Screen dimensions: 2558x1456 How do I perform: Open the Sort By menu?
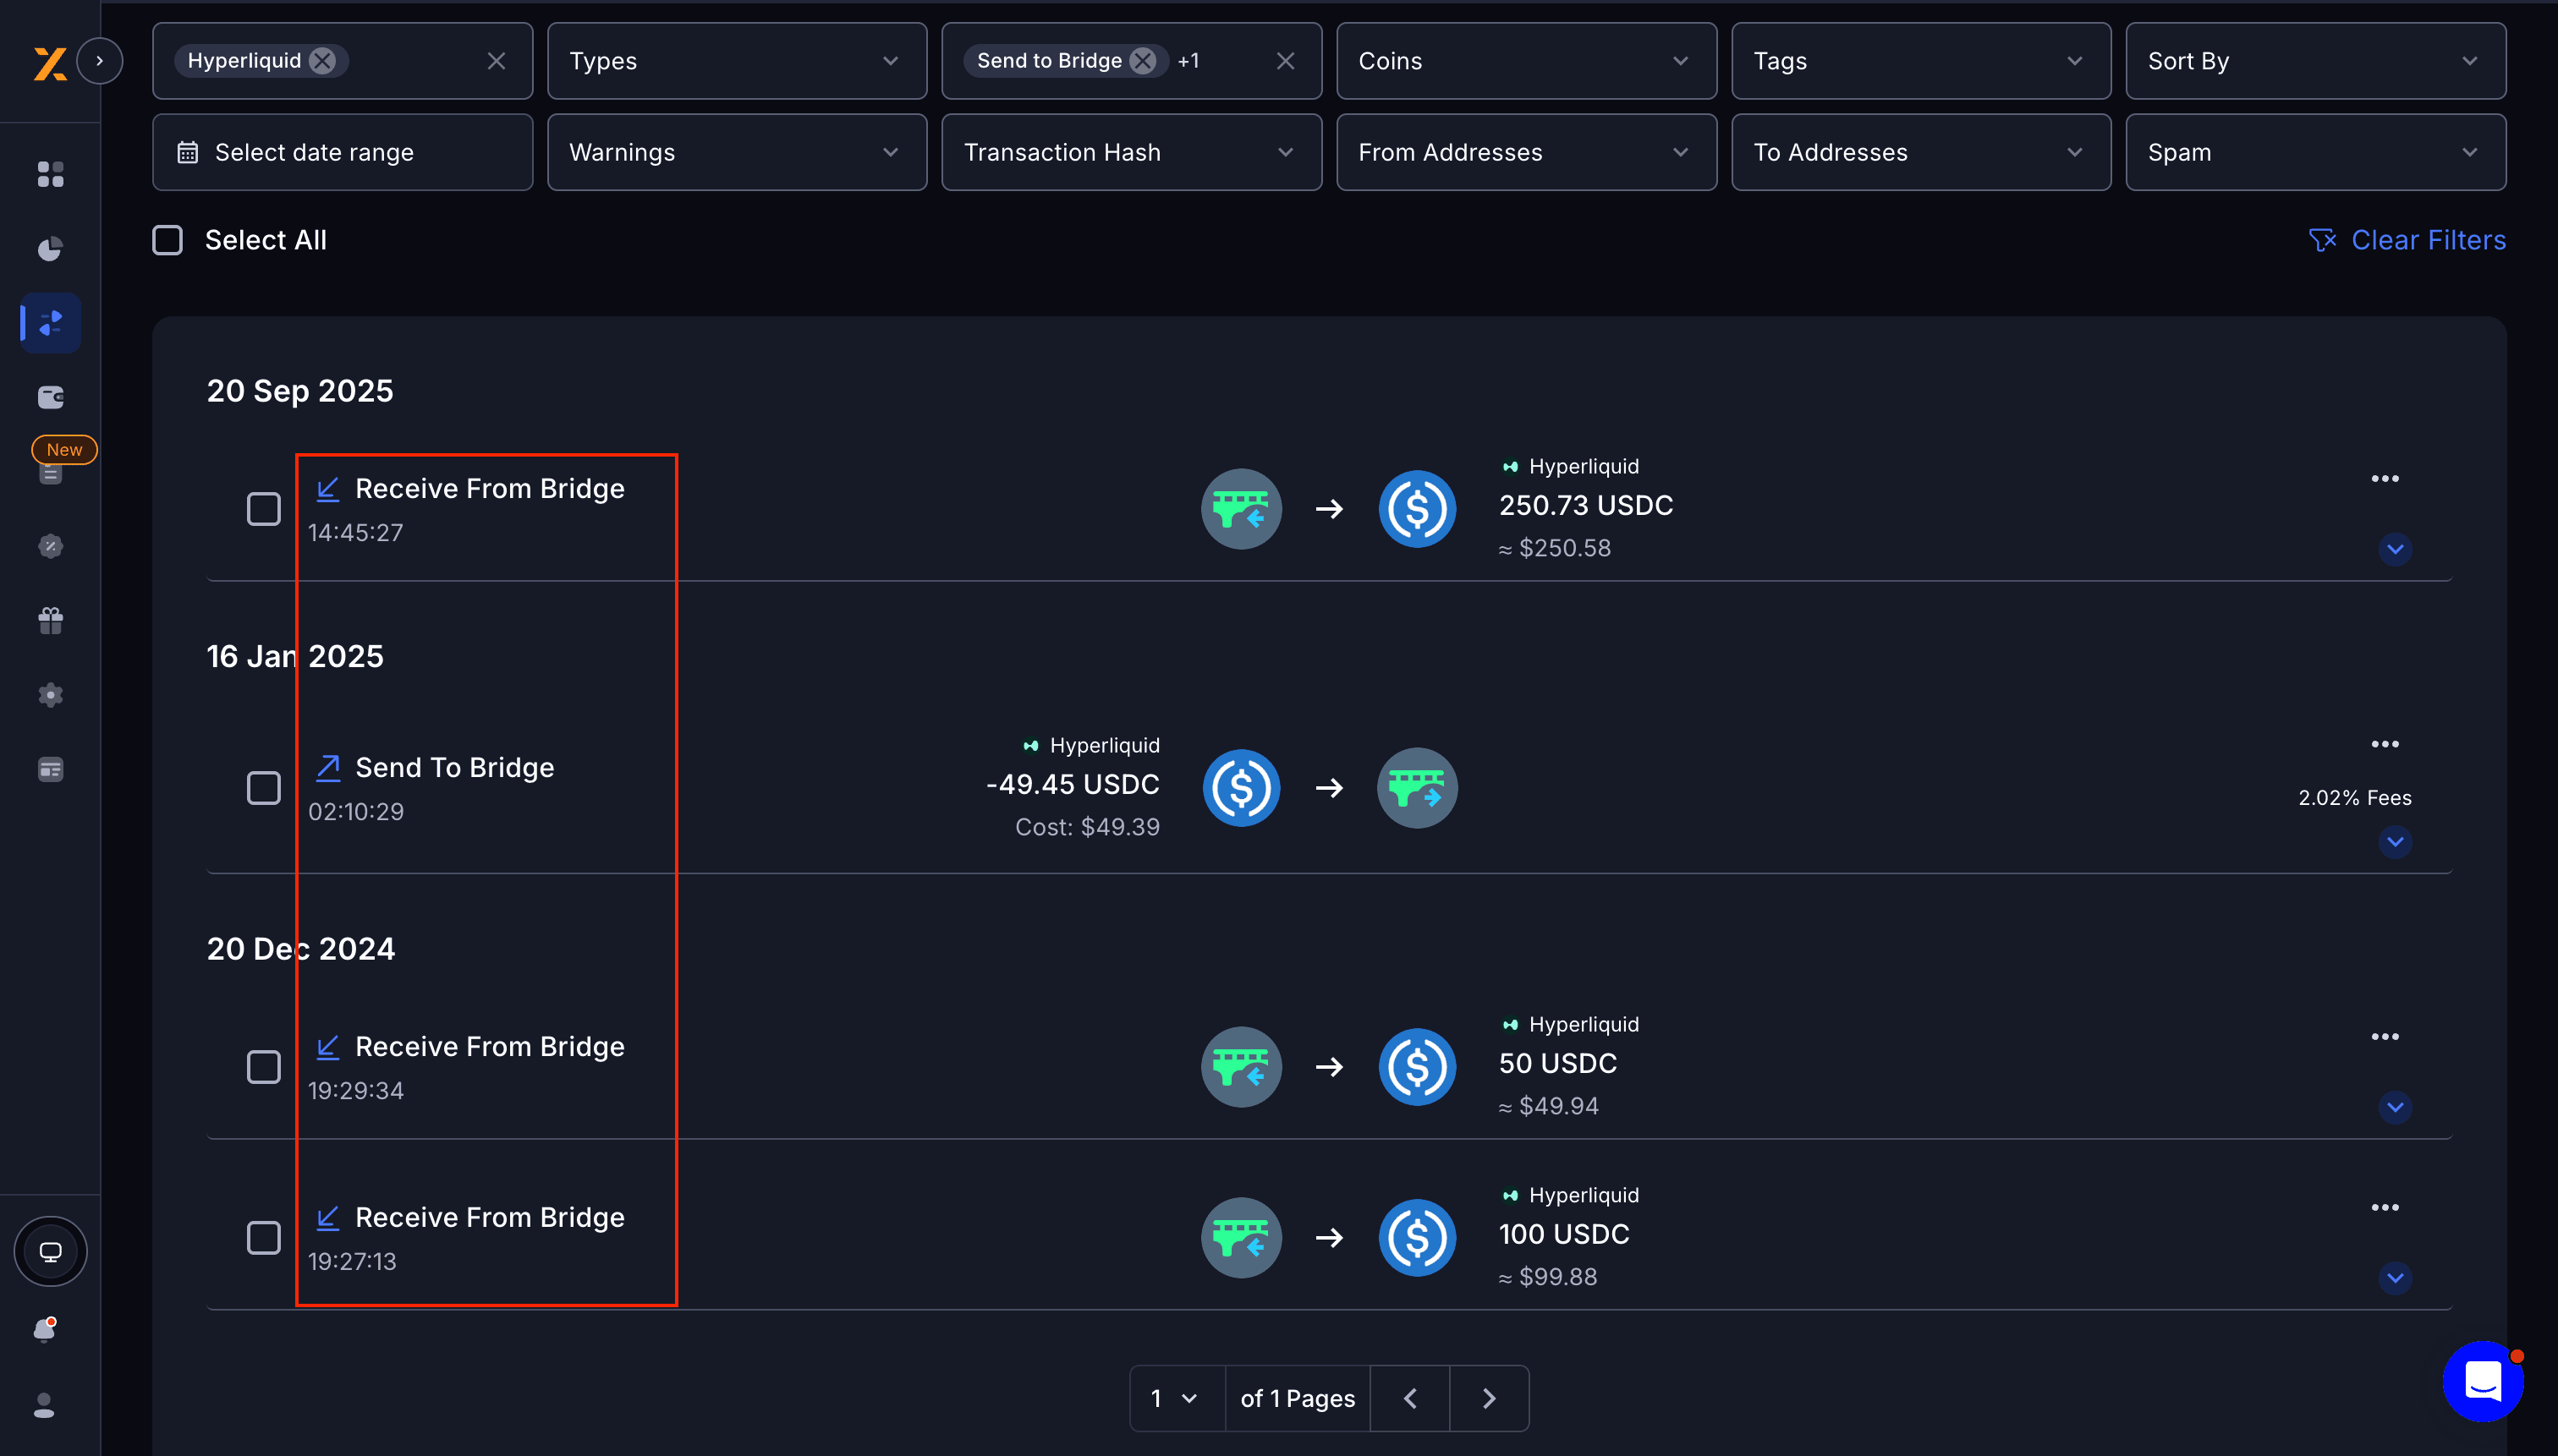(x=2314, y=61)
